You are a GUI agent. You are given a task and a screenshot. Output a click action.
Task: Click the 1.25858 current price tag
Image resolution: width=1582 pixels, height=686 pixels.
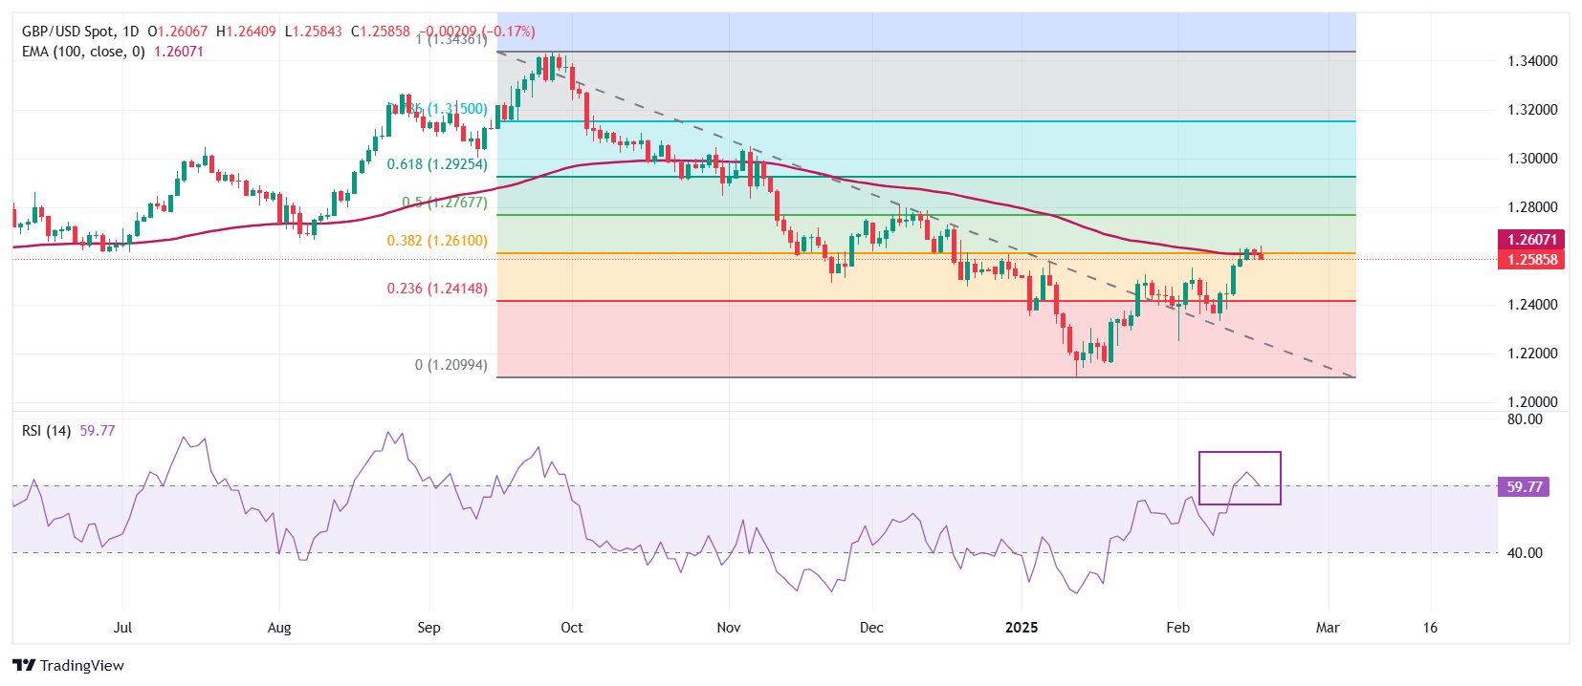pos(1531,260)
